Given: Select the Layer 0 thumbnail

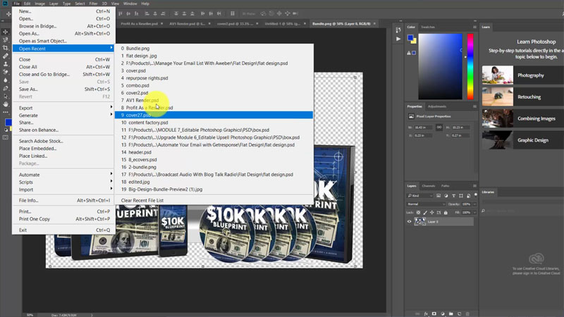Looking at the screenshot, I should click(x=421, y=221).
